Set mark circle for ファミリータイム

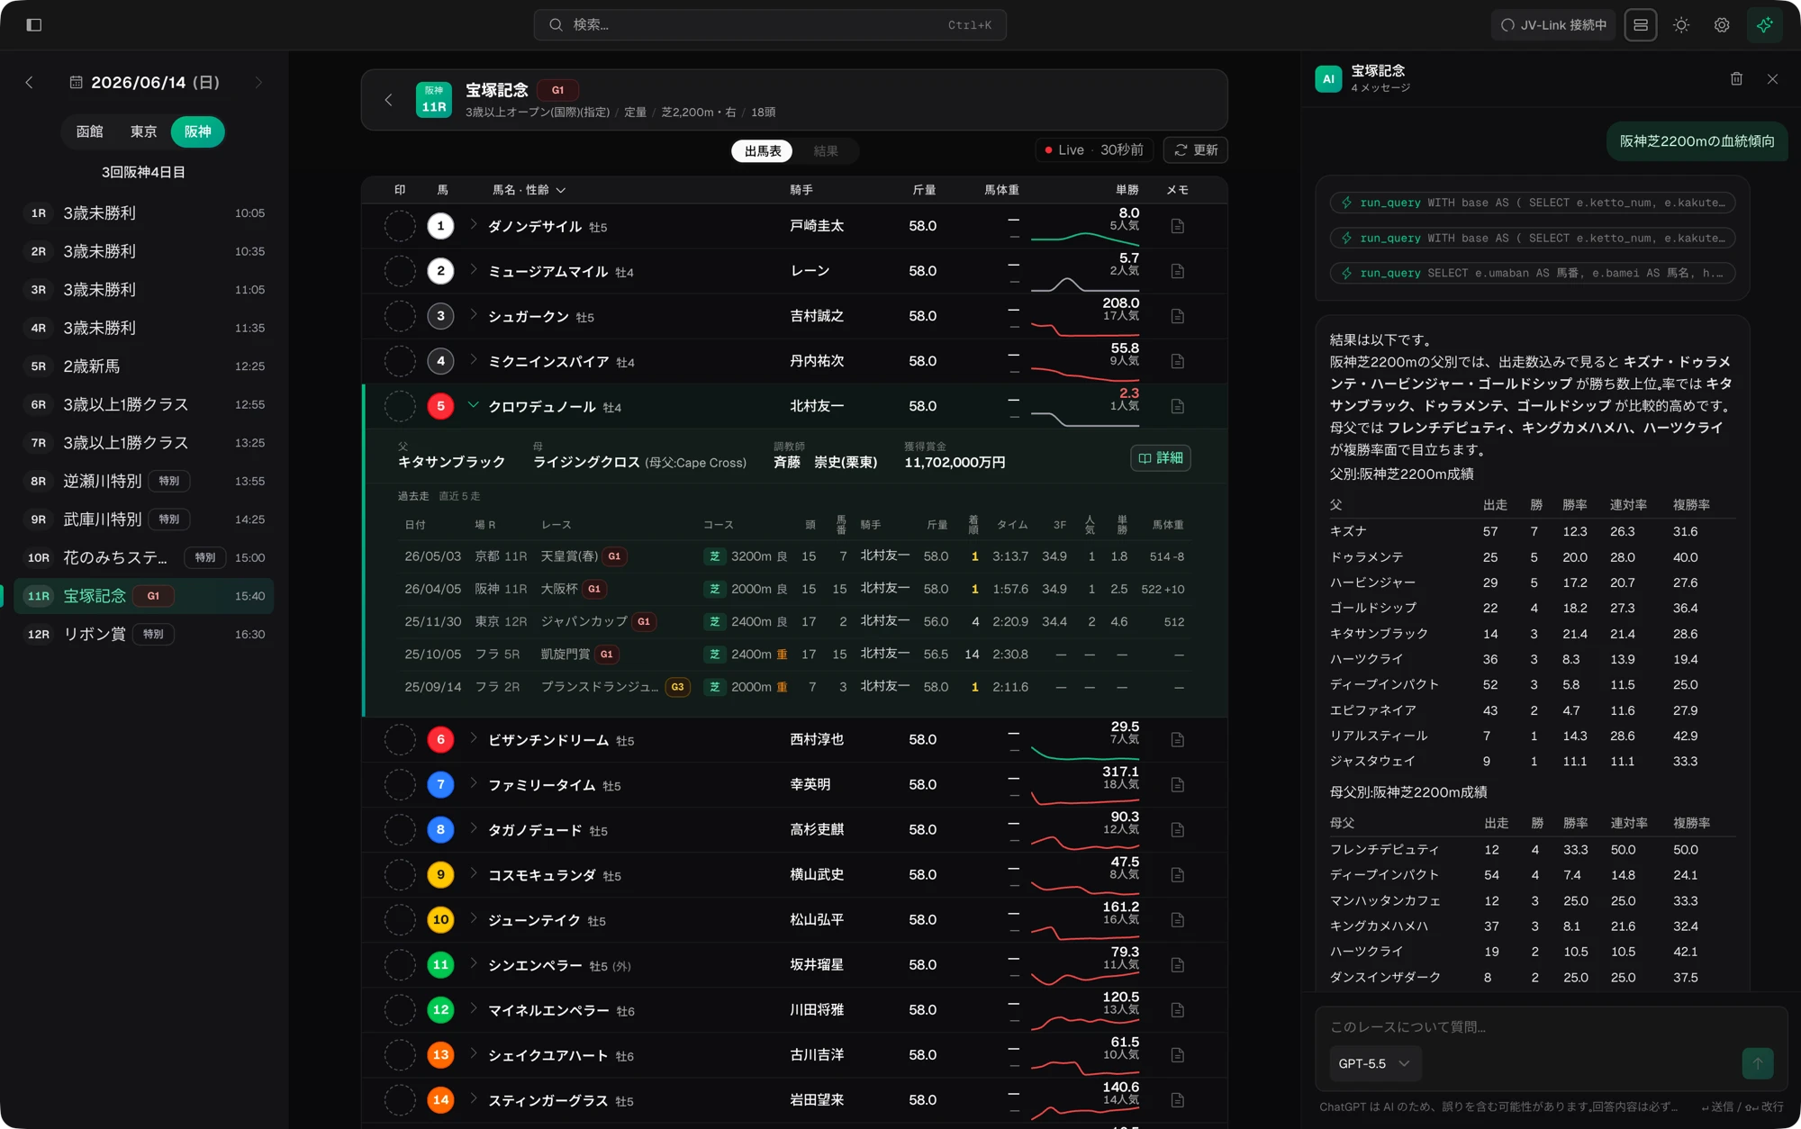pyautogui.click(x=400, y=784)
